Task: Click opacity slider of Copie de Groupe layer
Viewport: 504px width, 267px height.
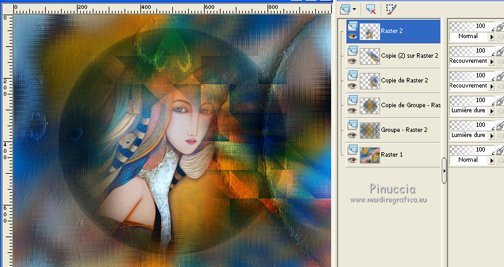Action: [472, 100]
